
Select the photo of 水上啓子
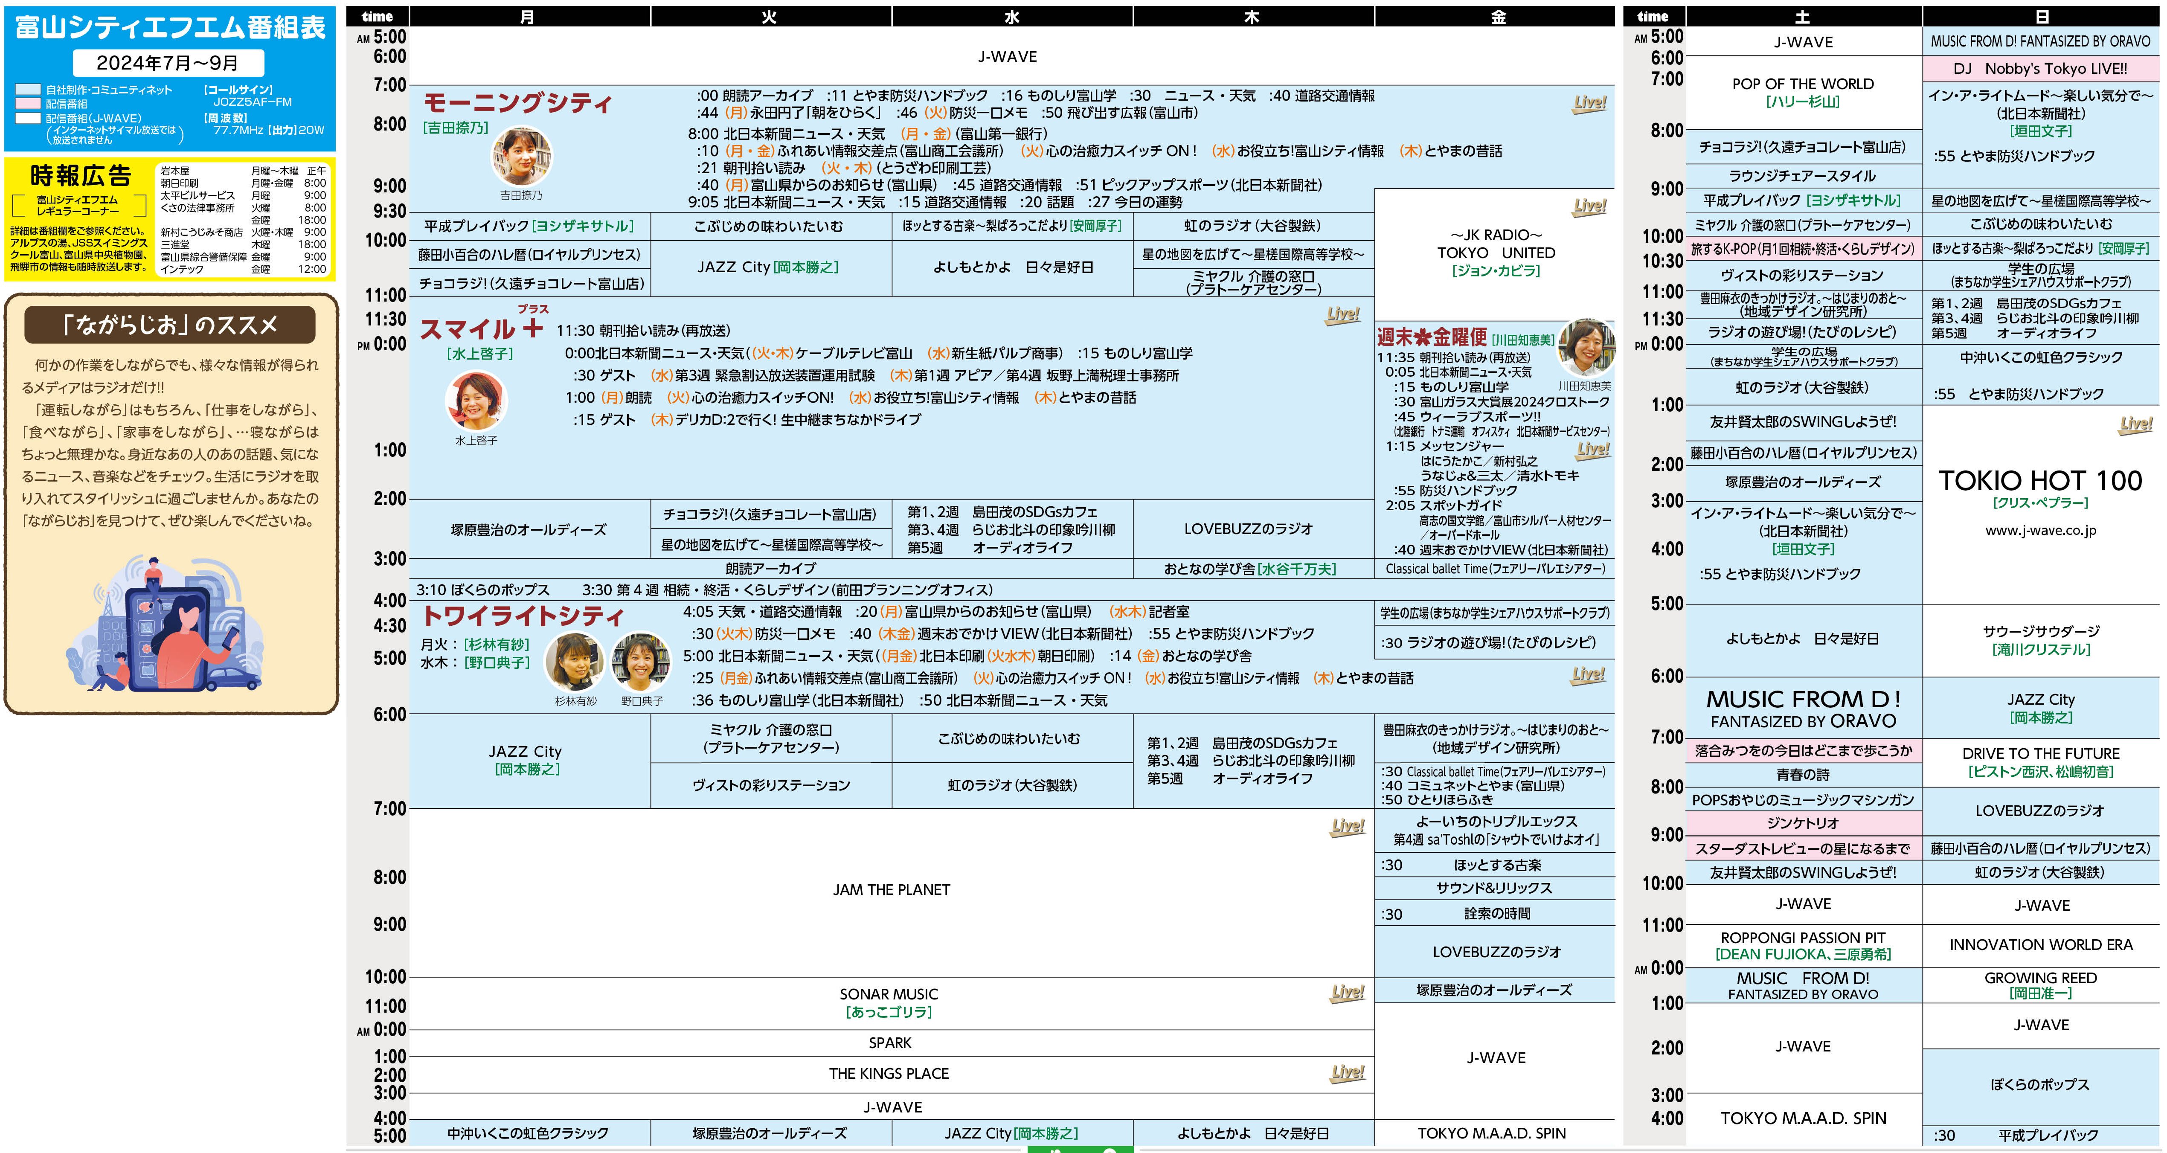(x=476, y=401)
